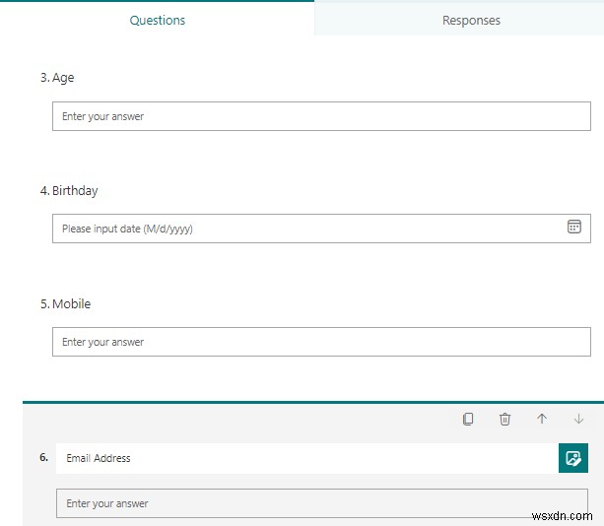Image resolution: width=604 pixels, height=526 pixels.
Task: Click the teal bar above question 6
Action: tap(296, 402)
